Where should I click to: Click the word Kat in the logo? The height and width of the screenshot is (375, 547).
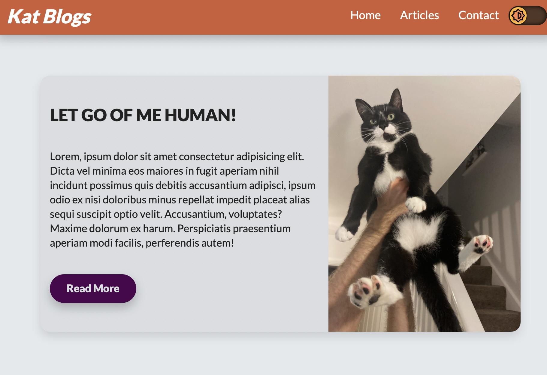tap(23, 16)
